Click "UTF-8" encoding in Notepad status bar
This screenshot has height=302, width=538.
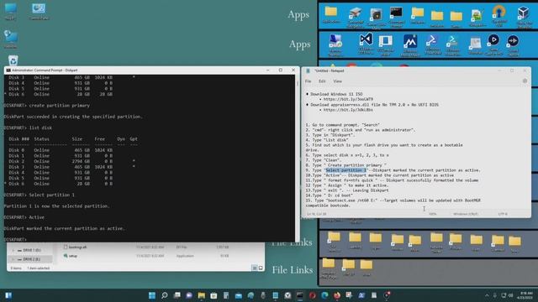coord(503,214)
